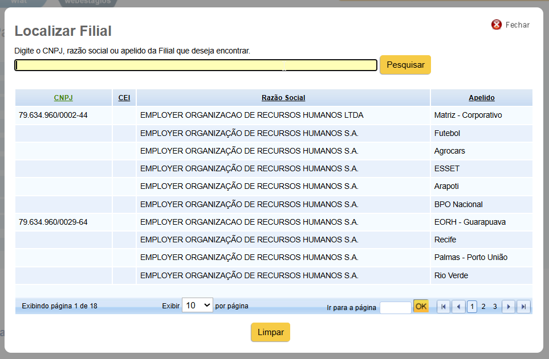Open the rows per page dropdown
Viewport: 549px width, 359px height.
[197, 305]
